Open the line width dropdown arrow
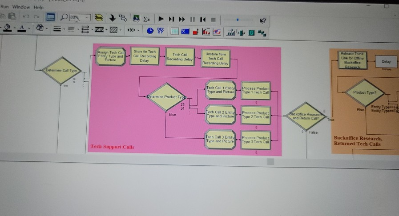Image resolution: width=399 pixels, height=216 pixels. pyautogui.click(x=64, y=29)
